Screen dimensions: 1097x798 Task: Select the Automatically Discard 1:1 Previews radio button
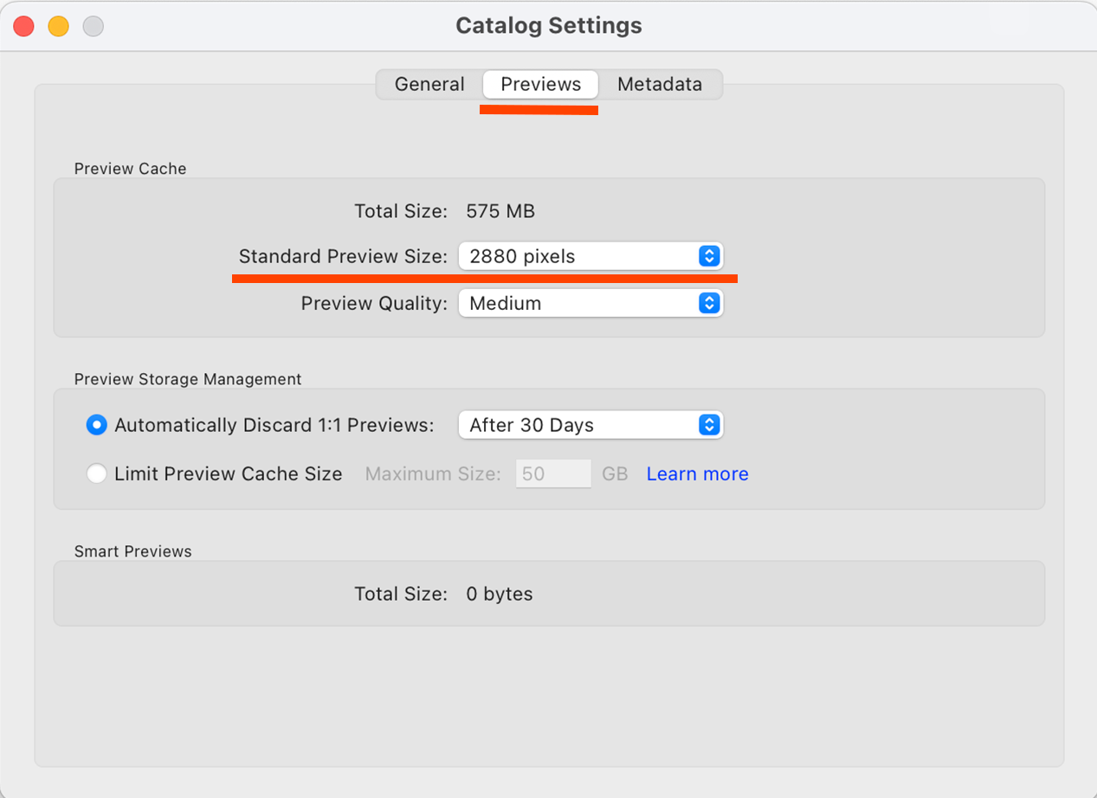pos(97,425)
